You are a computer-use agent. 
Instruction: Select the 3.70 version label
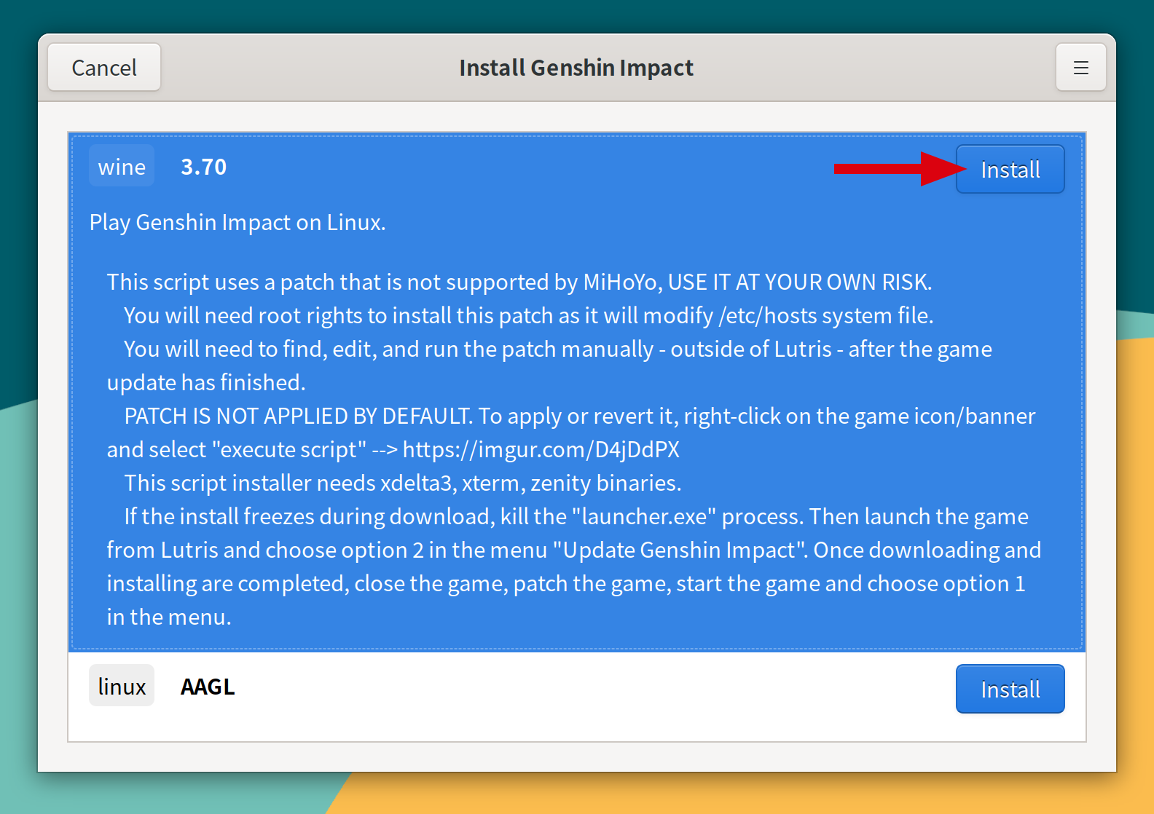coord(204,167)
